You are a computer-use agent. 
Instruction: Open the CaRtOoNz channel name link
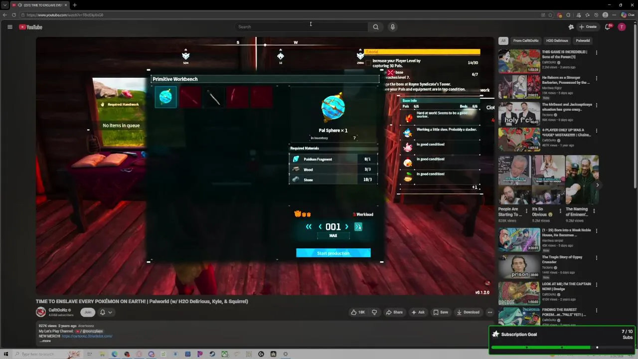click(59, 310)
